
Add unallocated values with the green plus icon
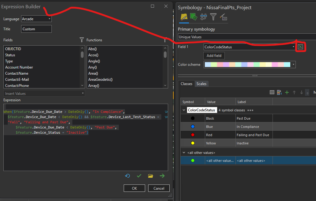(x=287, y=92)
